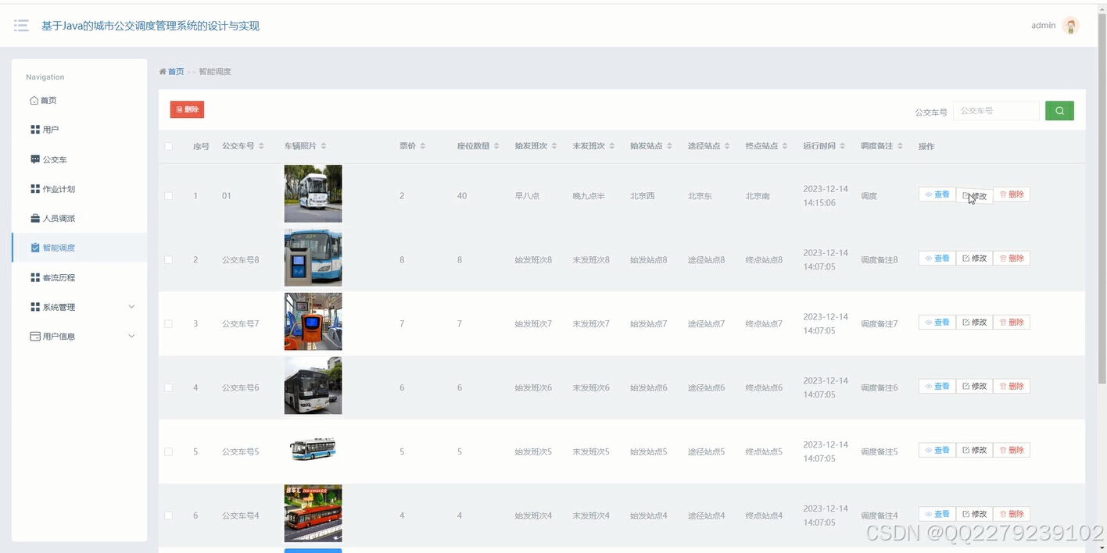Open 公交车 in the sidebar
1107x553 pixels.
pyautogui.click(x=79, y=159)
